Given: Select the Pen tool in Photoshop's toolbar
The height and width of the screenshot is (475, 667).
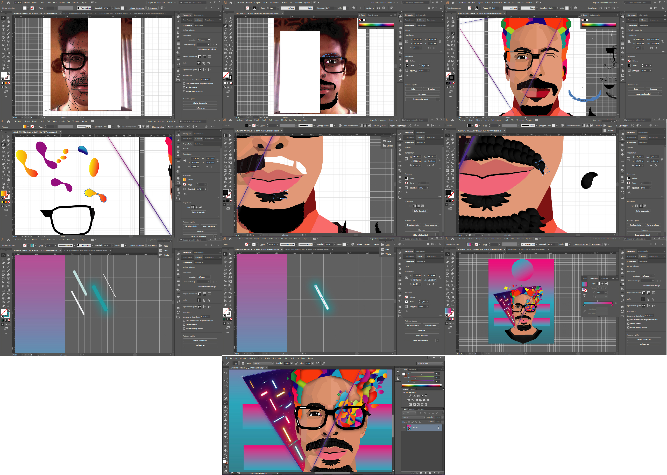Looking at the screenshot, I should [225, 433].
